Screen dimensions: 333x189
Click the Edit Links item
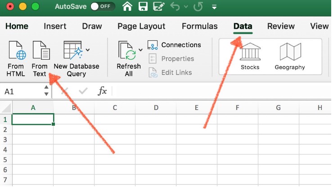(170, 72)
